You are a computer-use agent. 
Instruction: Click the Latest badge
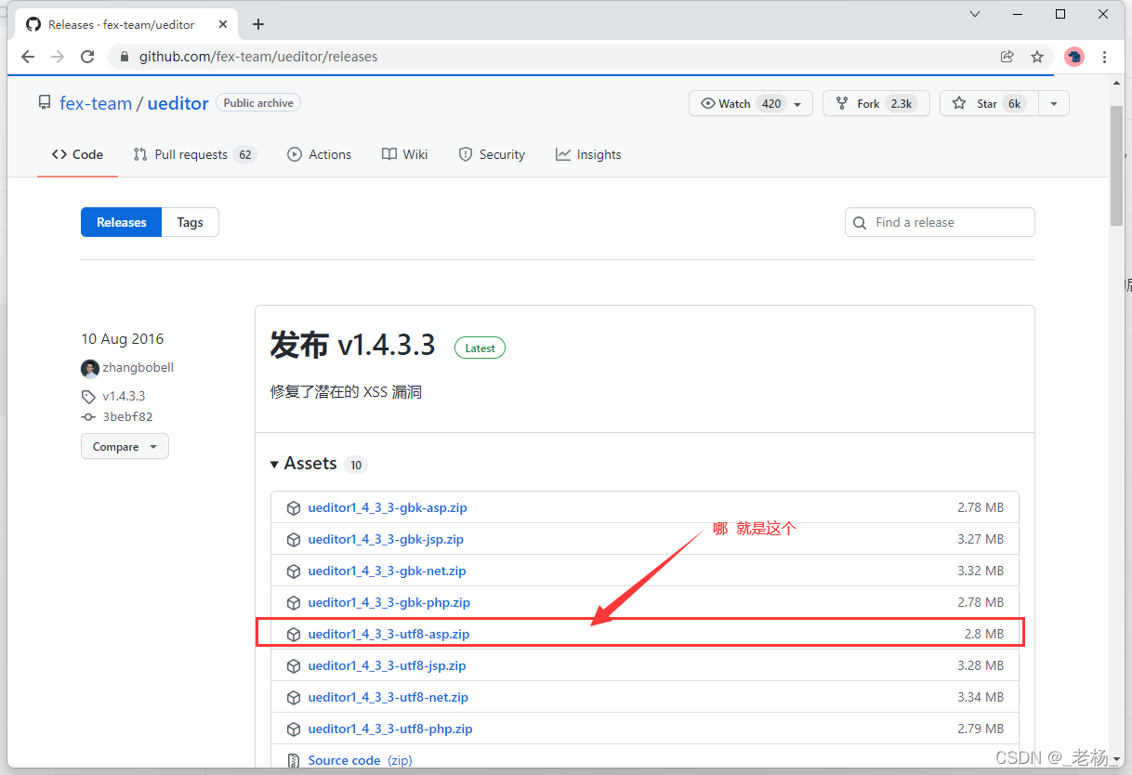(480, 348)
